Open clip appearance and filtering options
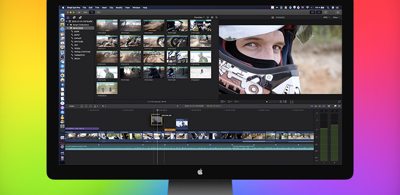 click(x=212, y=17)
